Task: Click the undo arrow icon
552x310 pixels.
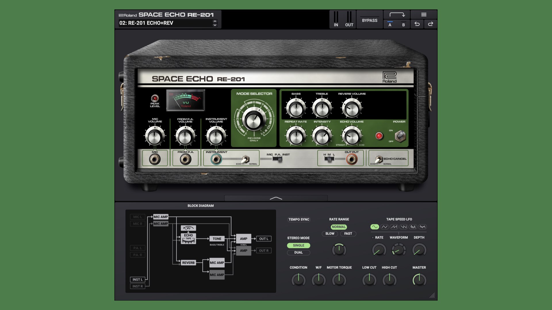Action: click(417, 24)
